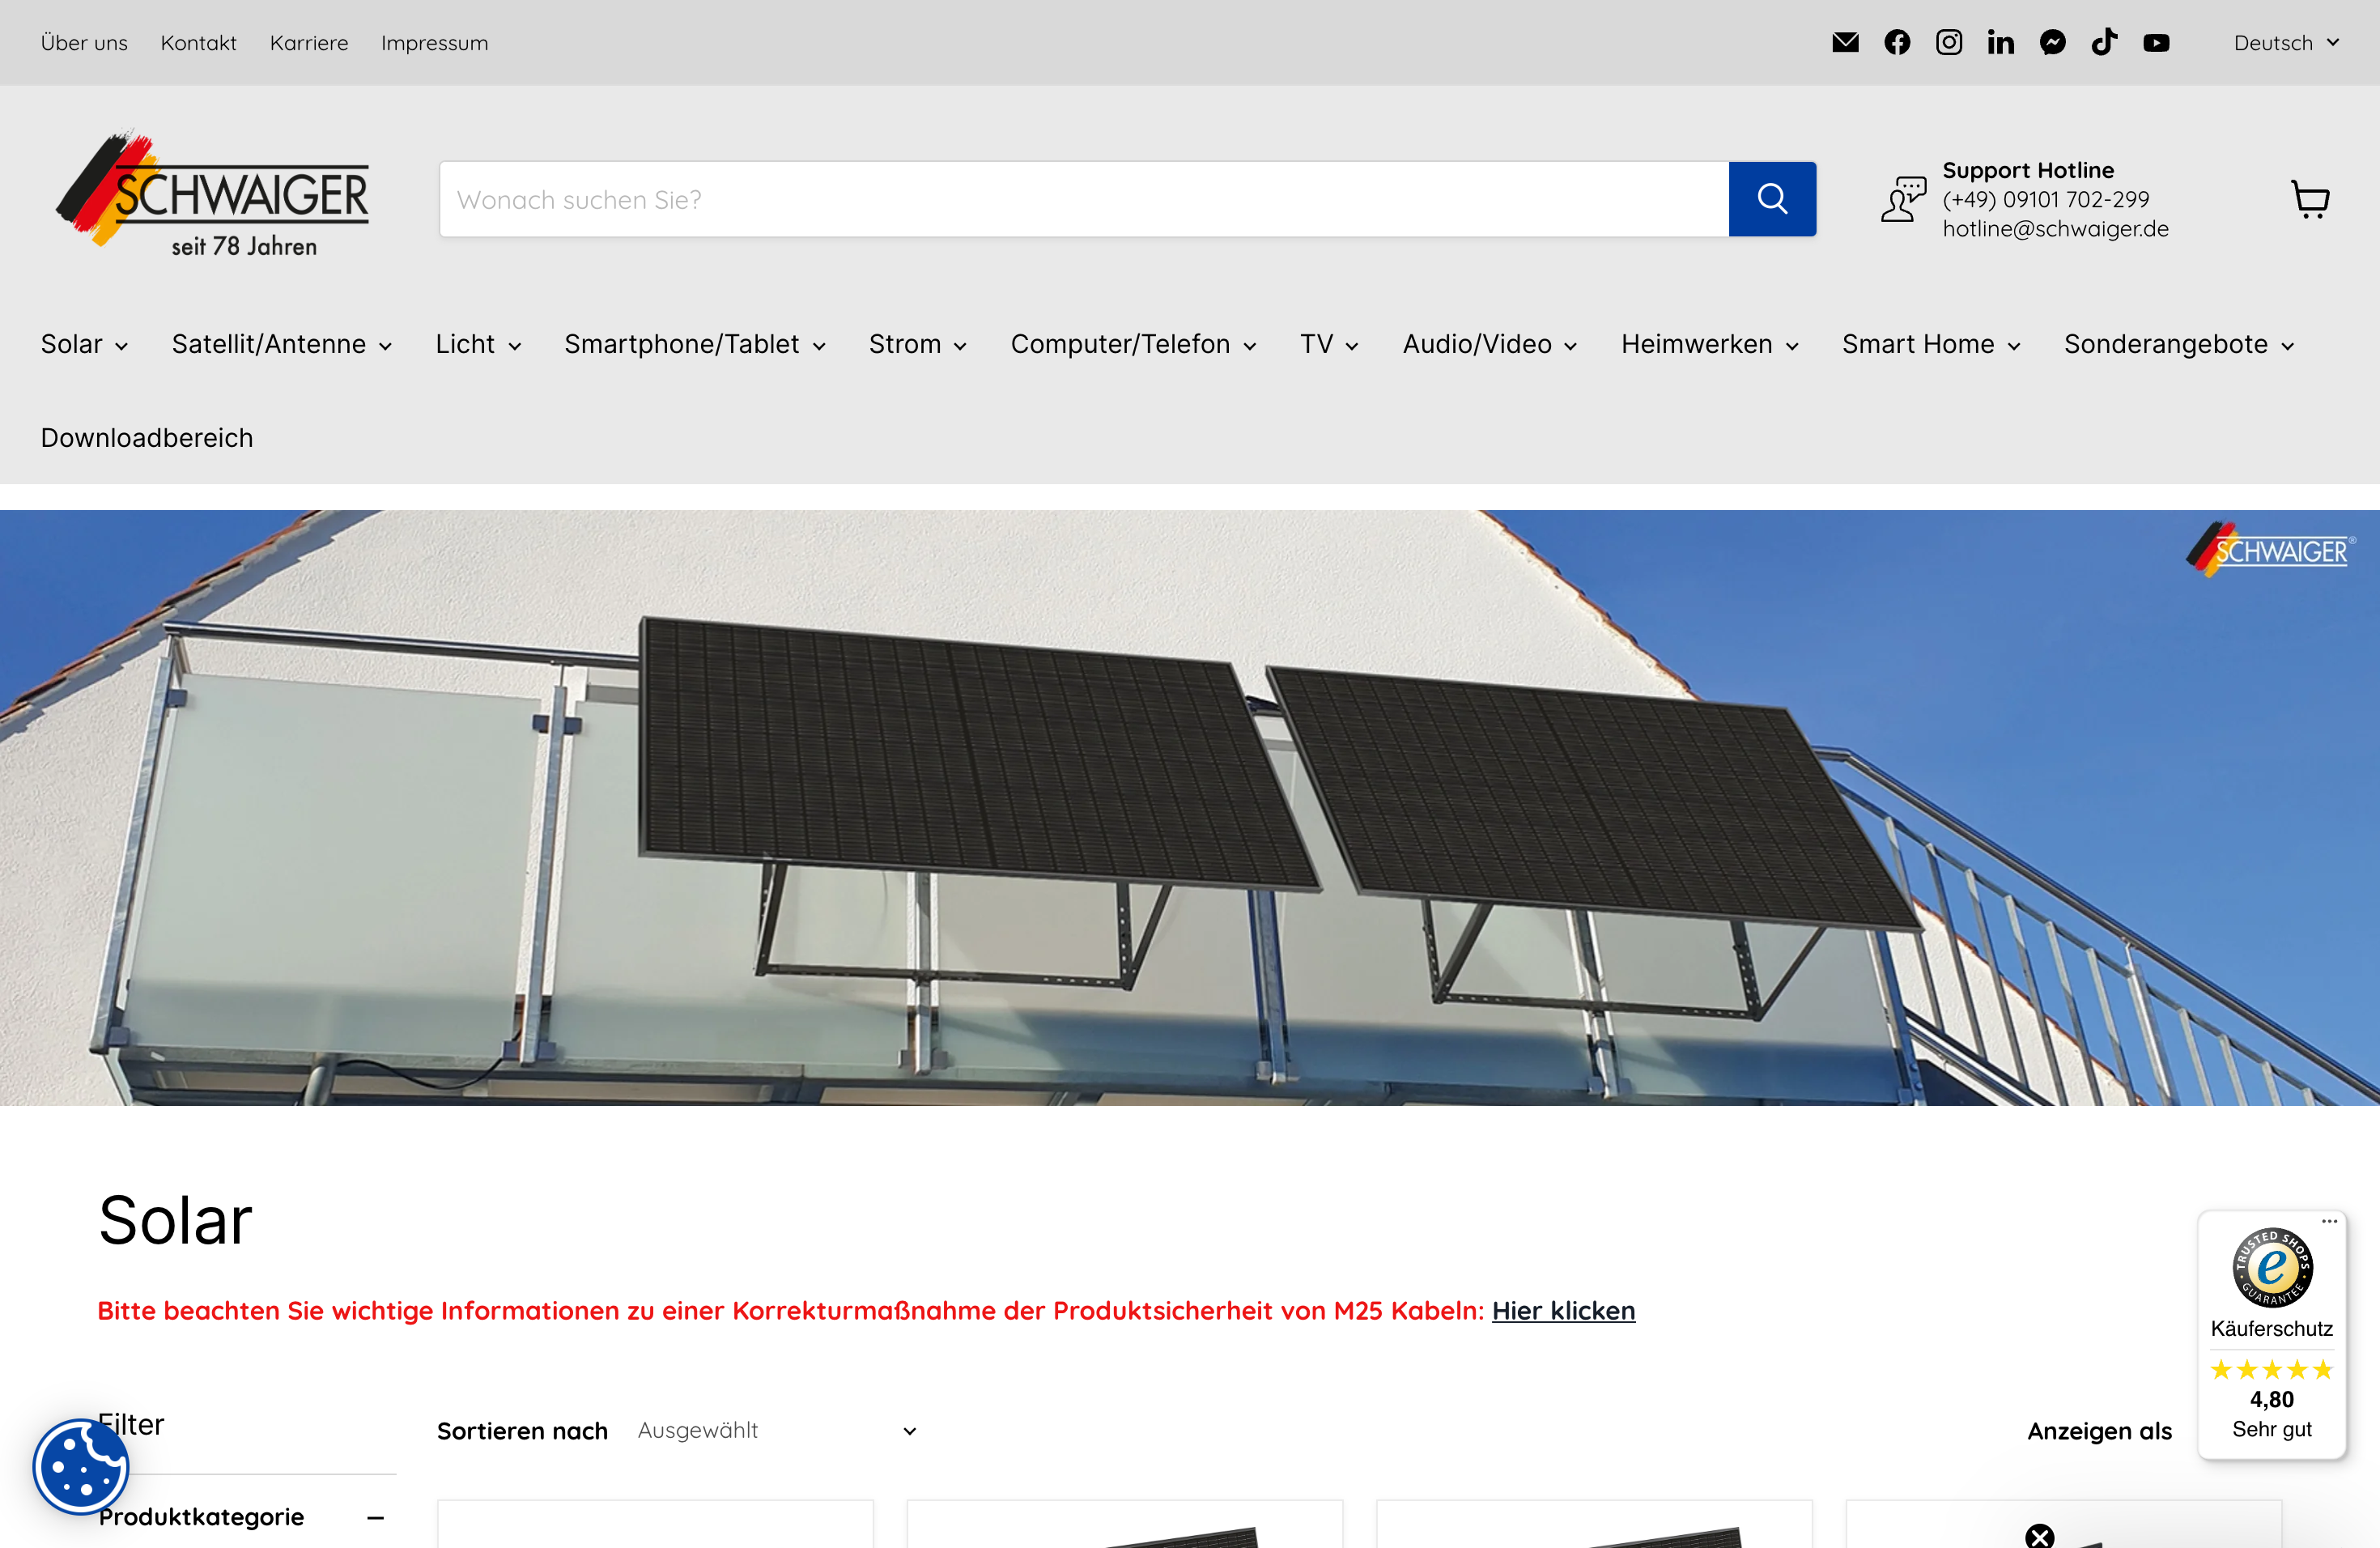Open the TikTok icon
This screenshot has height=1548, width=2380.
point(2105,42)
